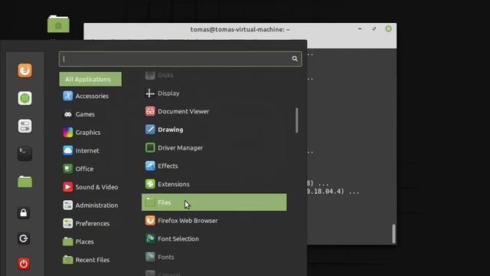This screenshot has height=276, width=490.
Task: Click the Font Selection icon
Action: (150, 238)
